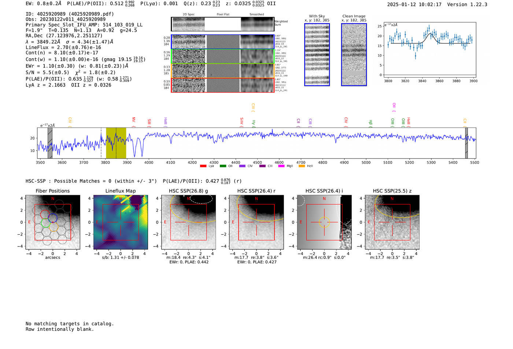Open the Fiber Positions panel
513x349 pixels.
(53, 222)
